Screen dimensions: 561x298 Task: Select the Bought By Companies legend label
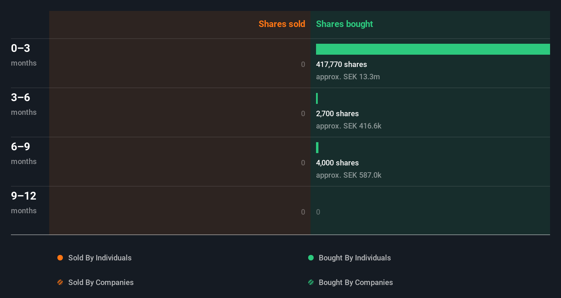click(x=356, y=282)
